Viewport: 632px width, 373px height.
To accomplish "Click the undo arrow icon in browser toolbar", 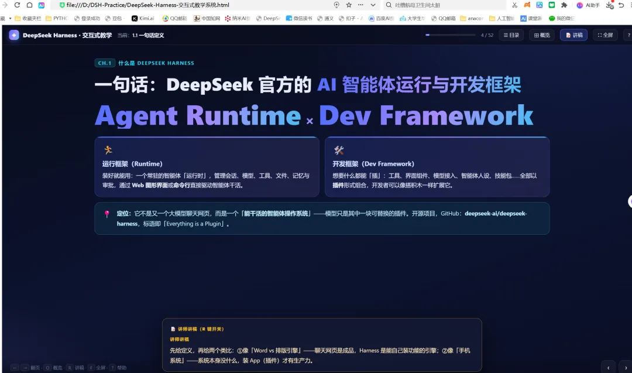I will tap(621, 5).
